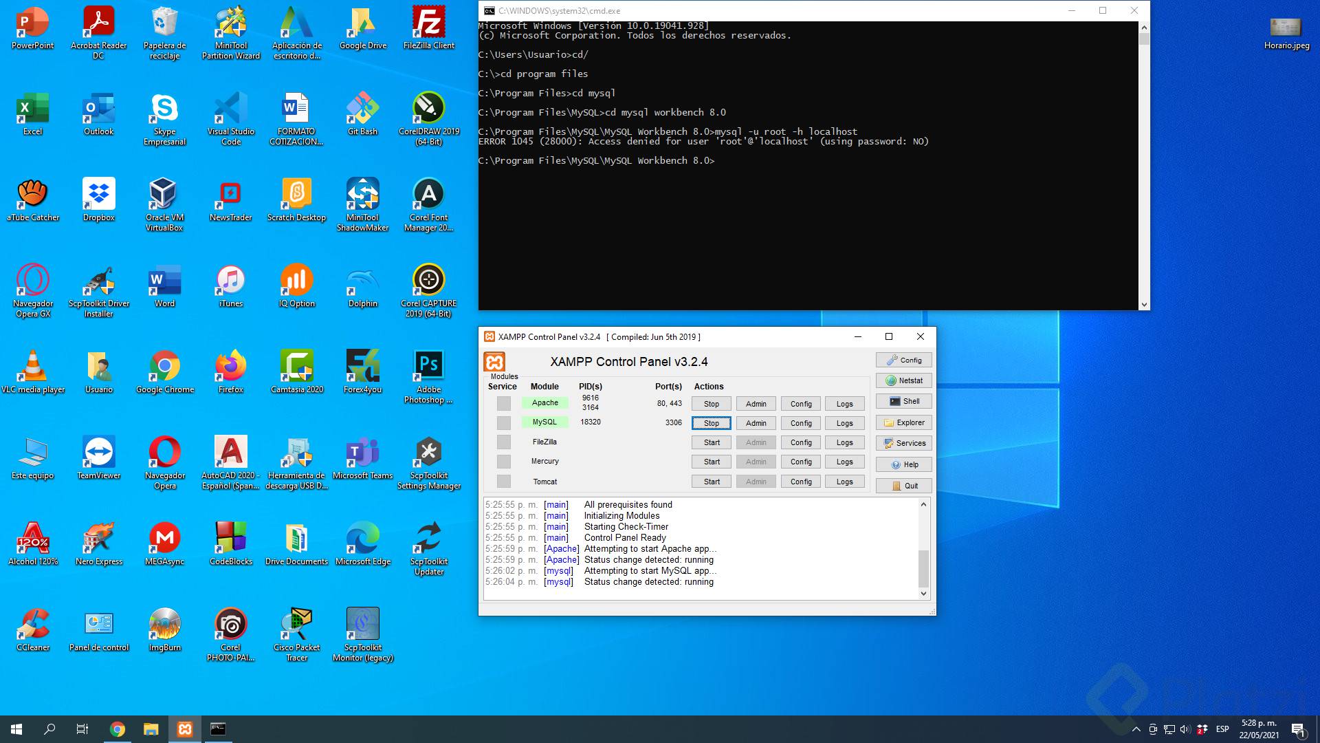
Task: Select the Cisco Packet Tracer icon
Action: click(296, 634)
